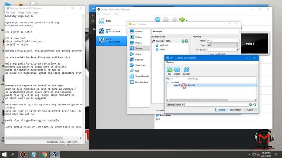Open the Search By Name dropdown
The width and height of the screenshot is (282, 158).
pos(175,104)
